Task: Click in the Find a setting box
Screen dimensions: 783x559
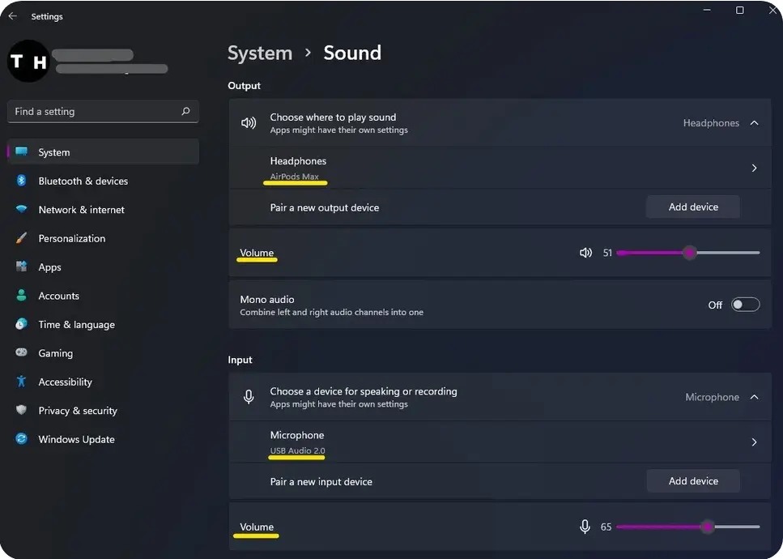Action: pyautogui.click(x=103, y=112)
